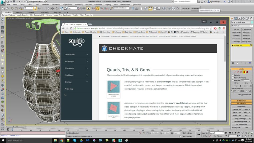
Task: Select Element sub-object level icon
Action: [247, 72]
